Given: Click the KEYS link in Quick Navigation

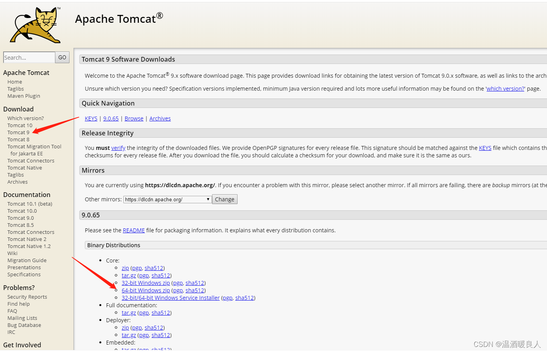Looking at the screenshot, I should (x=91, y=119).
